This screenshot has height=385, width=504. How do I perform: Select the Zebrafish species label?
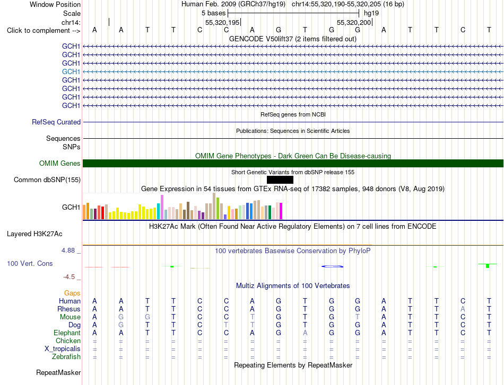coord(66,357)
